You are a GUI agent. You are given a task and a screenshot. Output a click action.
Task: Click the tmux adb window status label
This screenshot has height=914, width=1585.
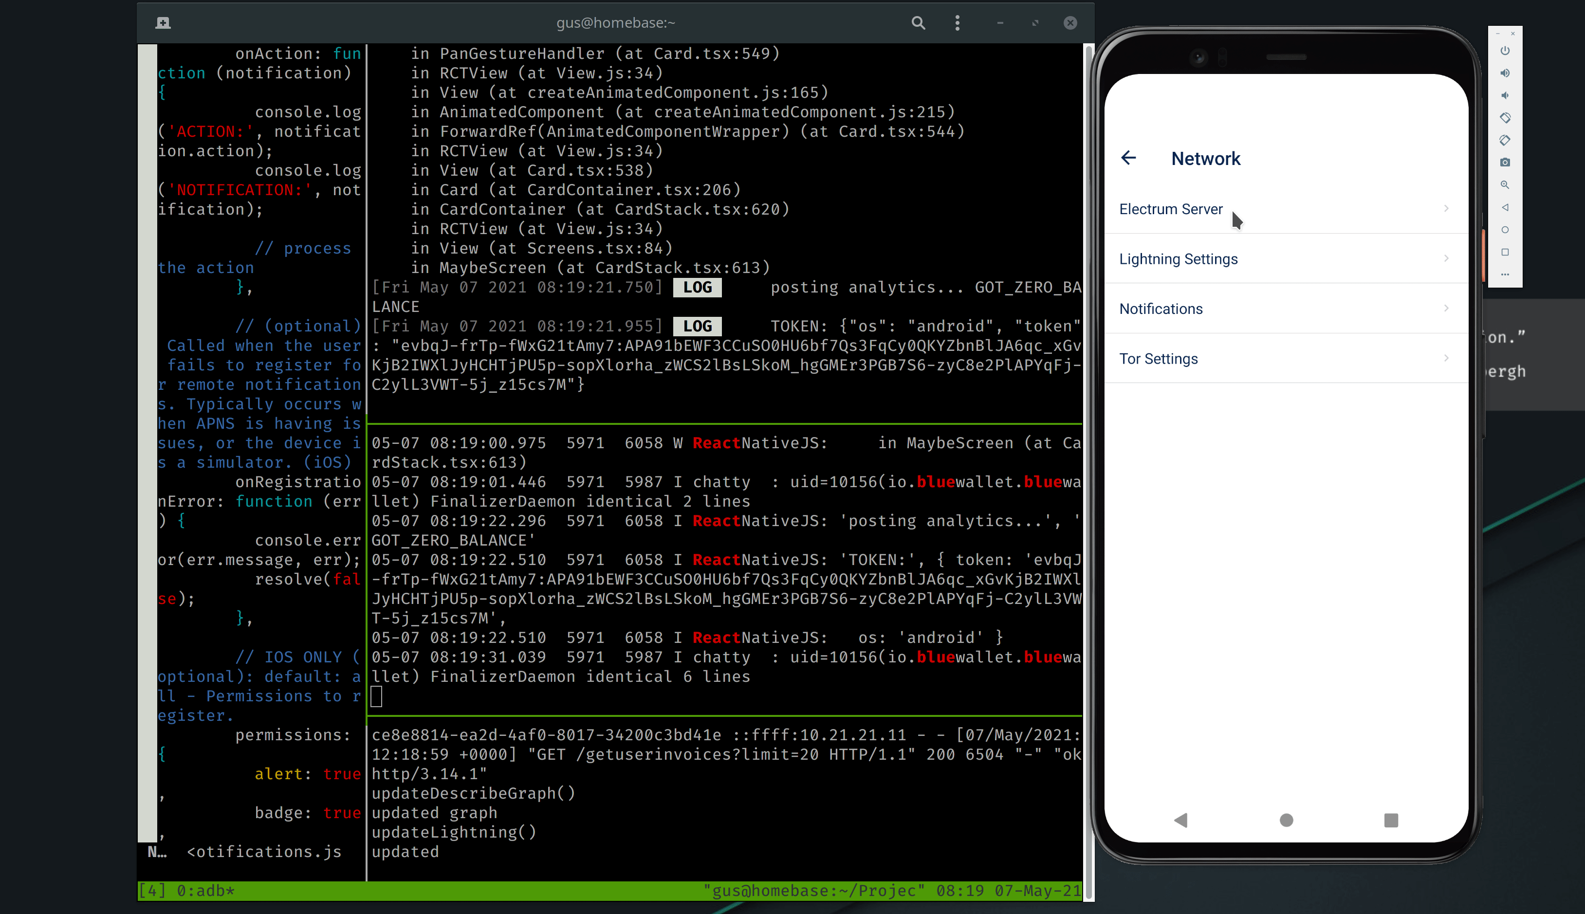coord(205,891)
